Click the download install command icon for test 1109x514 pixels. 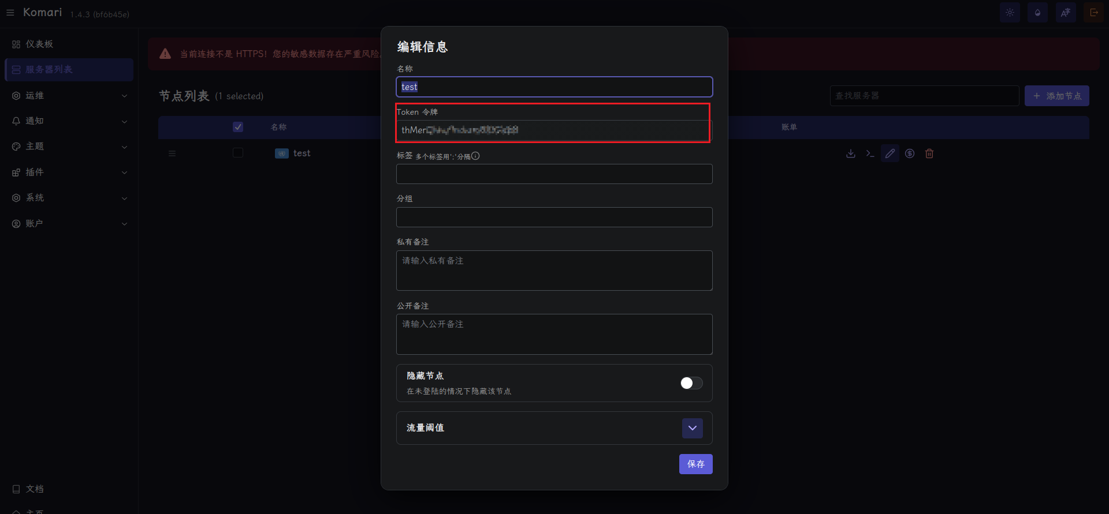tap(851, 153)
